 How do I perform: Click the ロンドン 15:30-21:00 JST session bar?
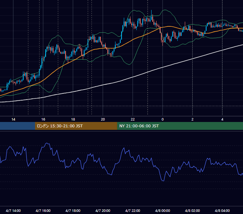(x=76, y=126)
